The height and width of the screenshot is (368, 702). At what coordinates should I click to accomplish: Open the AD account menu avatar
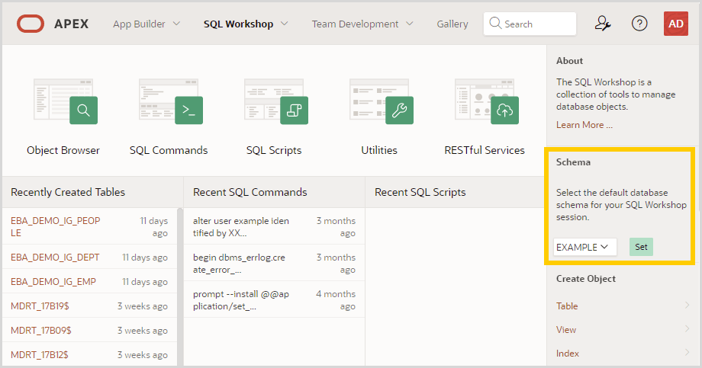pos(675,24)
